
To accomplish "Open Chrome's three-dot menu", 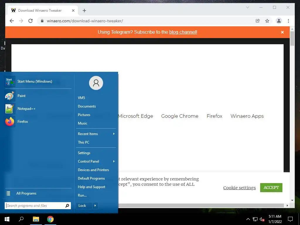I will coord(288,21).
